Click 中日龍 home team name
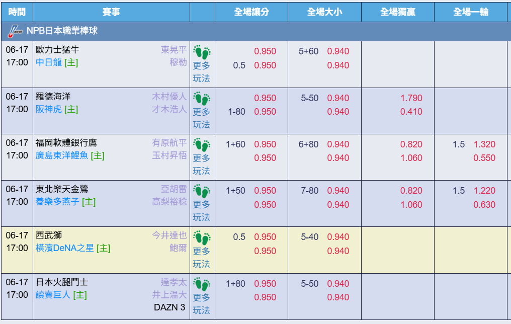Image resolution: width=511 pixels, height=324 pixels. tap(49, 62)
